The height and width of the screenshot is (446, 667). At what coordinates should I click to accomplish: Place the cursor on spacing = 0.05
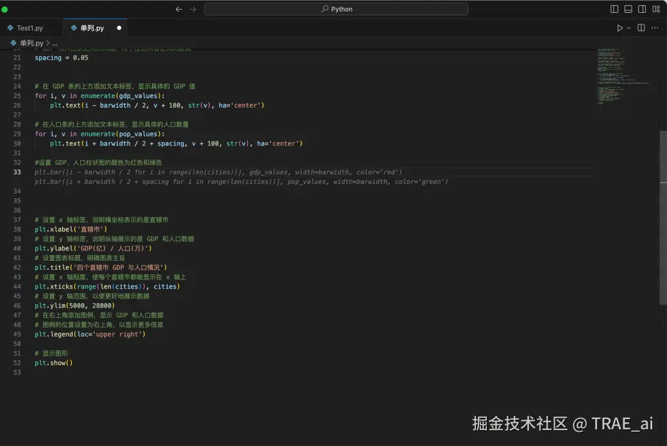(62, 58)
